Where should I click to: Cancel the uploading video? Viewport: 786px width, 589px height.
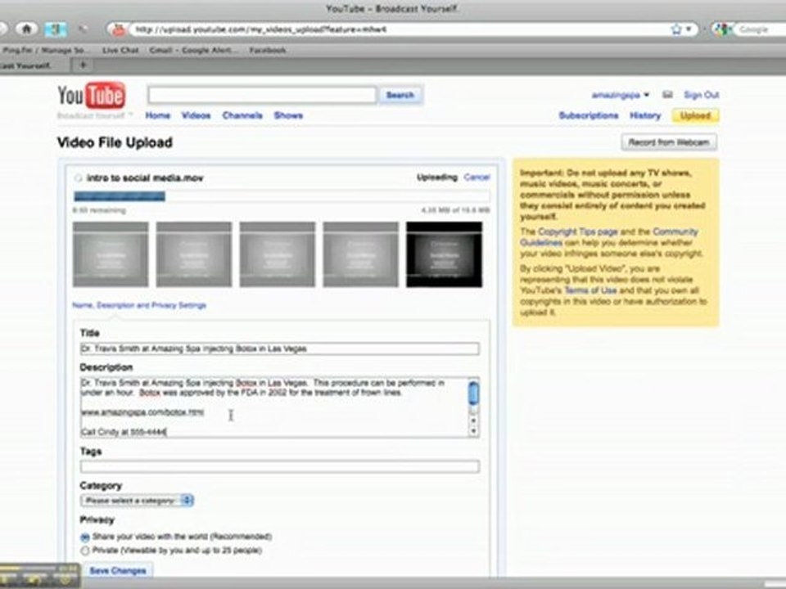[x=477, y=177]
